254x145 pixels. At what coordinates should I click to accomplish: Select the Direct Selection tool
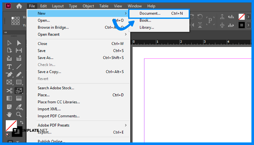(19, 43)
